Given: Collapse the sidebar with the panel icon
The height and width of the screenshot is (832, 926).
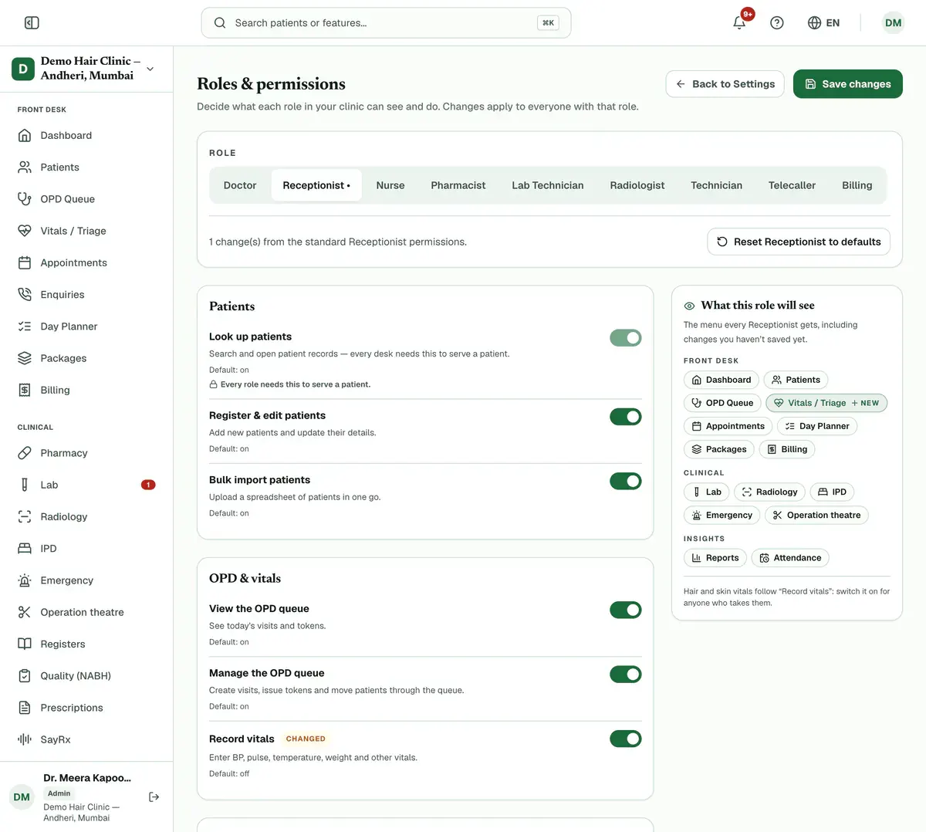Looking at the screenshot, I should 32,23.
